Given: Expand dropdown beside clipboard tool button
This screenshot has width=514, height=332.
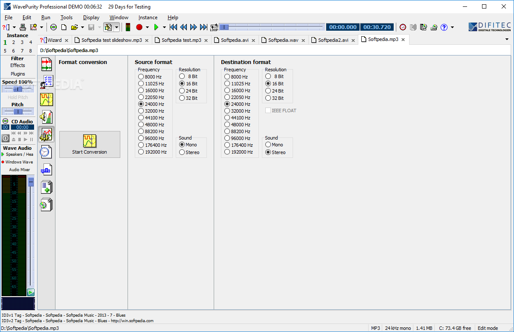Looking at the screenshot, I should [x=116, y=27].
